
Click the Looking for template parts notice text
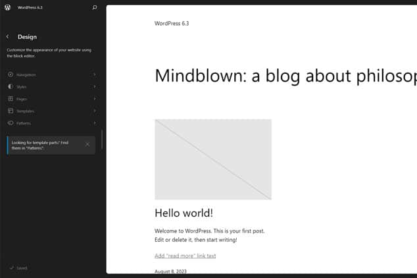tap(40, 146)
